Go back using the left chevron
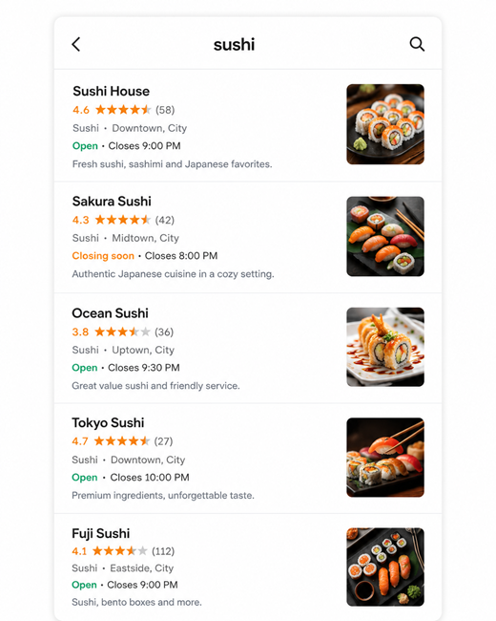The image size is (496, 621). (x=76, y=44)
